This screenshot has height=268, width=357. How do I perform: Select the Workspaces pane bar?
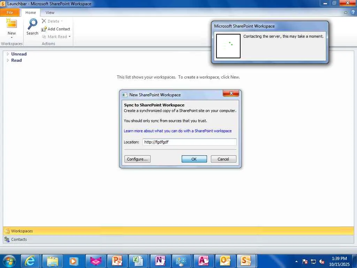coord(178,231)
